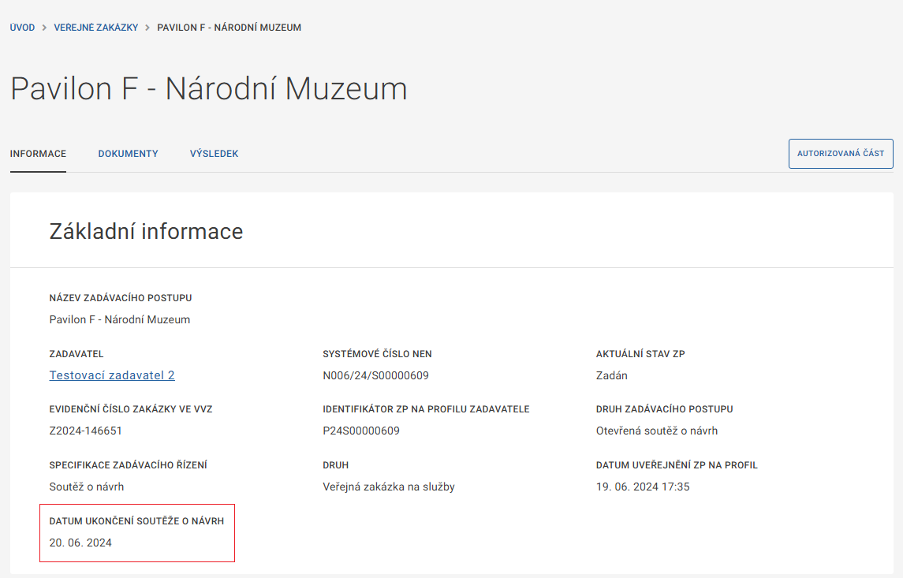Go to Veřejné zakázky breadcrumb
903x578 pixels.
pyautogui.click(x=95, y=28)
